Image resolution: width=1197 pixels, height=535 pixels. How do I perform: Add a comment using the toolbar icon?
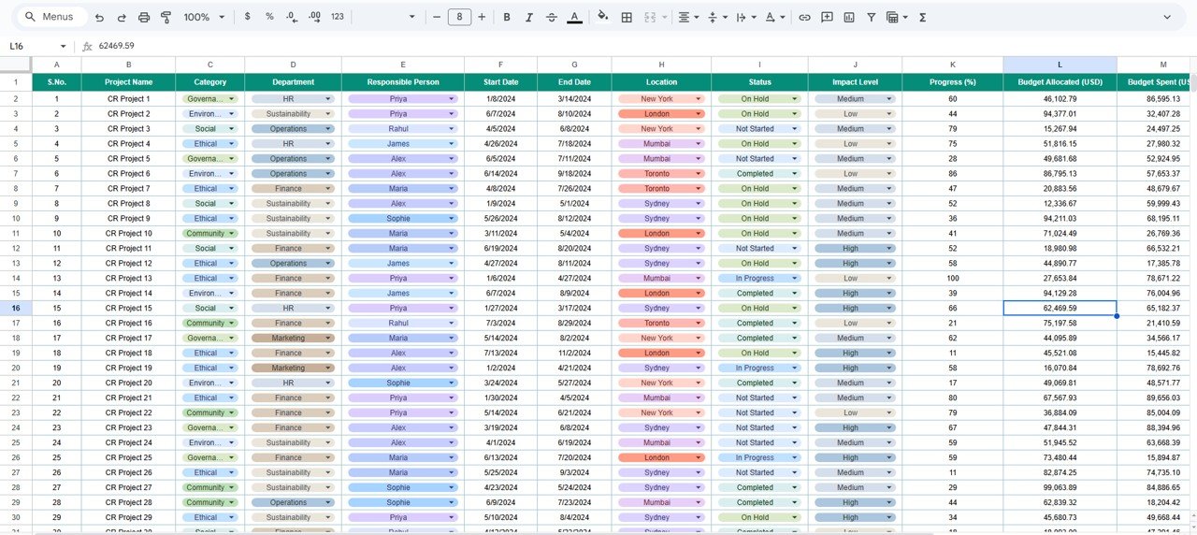pos(827,17)
